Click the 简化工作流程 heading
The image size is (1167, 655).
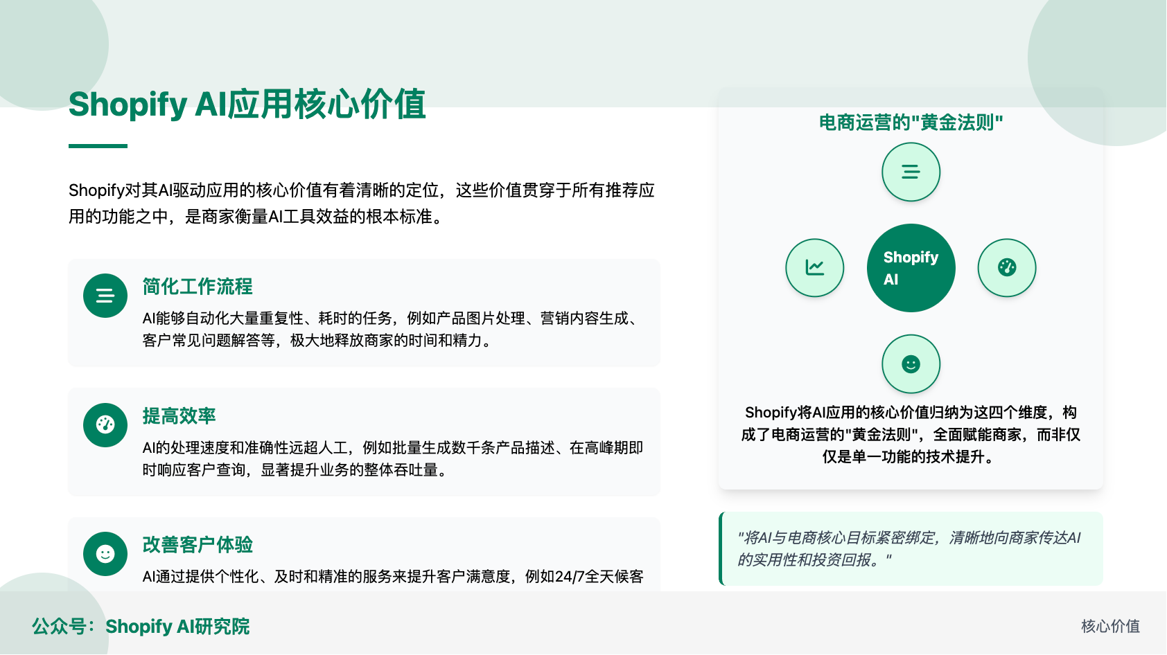pyautogui.click(x=198, y=287)
